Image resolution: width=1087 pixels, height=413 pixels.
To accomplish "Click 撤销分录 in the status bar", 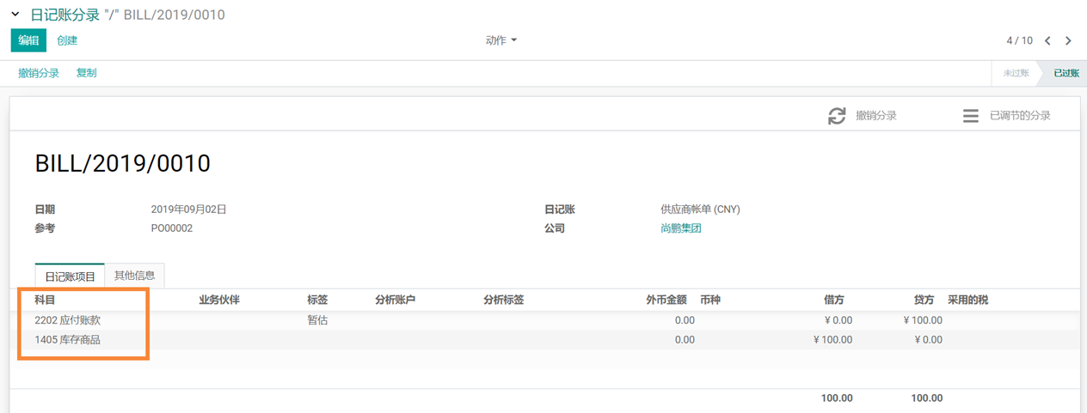I will 39,73.
